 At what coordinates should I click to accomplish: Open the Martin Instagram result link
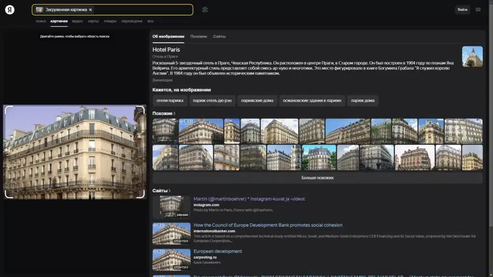pos(249,199)
